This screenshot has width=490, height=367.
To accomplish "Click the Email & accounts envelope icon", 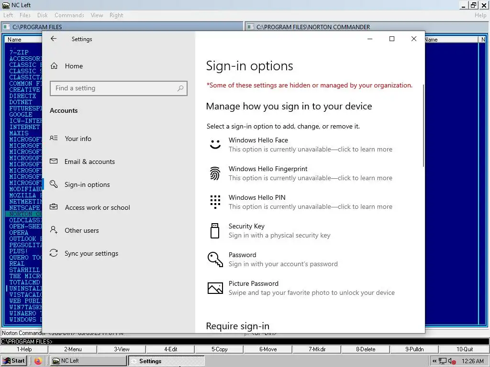I will tap(54, 162).
